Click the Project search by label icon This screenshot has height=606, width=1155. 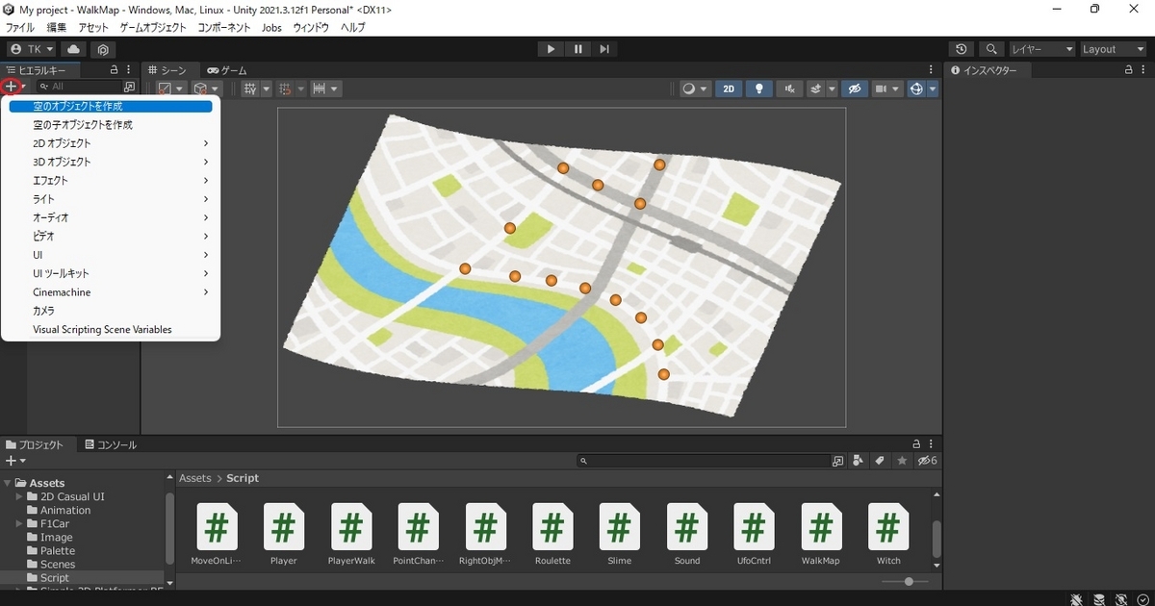click(x=880, y=462)
